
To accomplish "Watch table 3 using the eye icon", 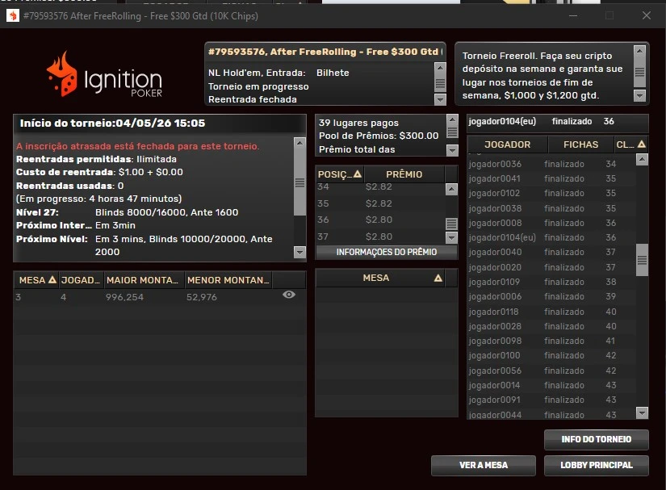I will [289, 295].
